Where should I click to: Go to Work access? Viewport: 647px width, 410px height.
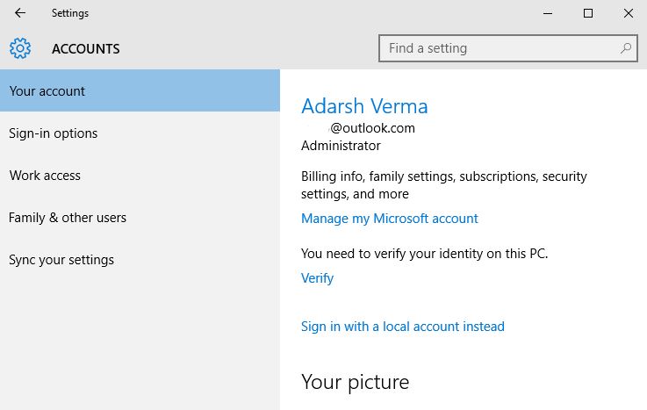[45, 176]
